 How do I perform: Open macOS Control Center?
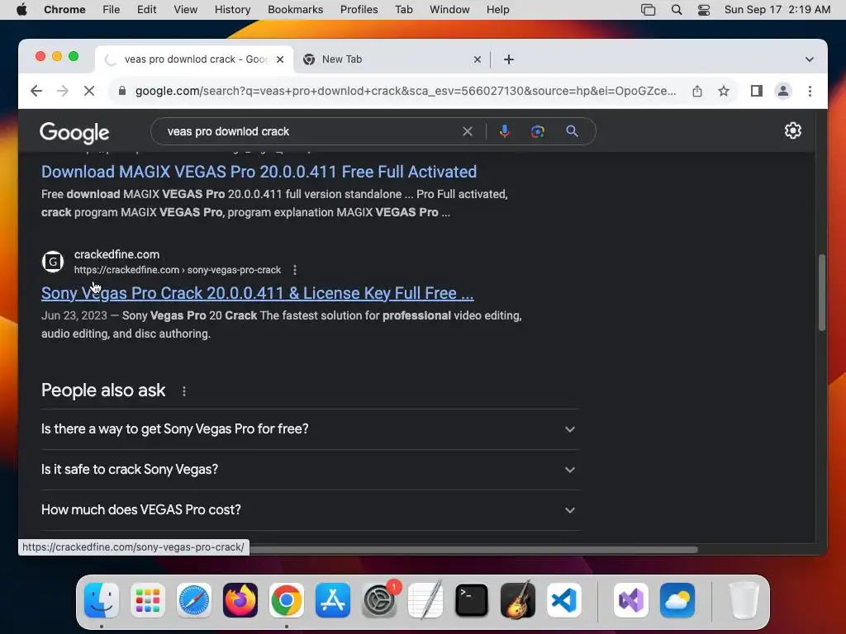tap(704, 10)
